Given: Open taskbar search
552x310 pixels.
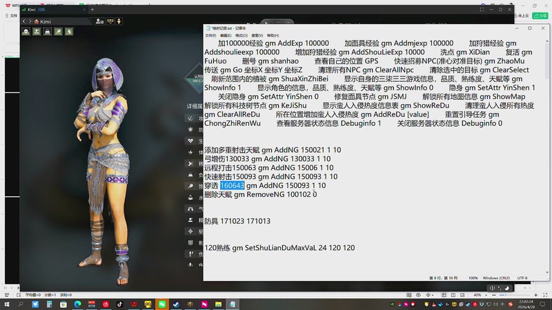Looking at the screenshot, I should click(x=21, y=304).
